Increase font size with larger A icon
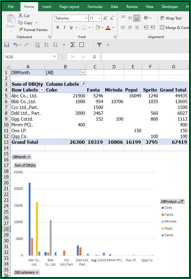Image resolution: width=191 pixels, height=279 pixels. click(105, 18)
